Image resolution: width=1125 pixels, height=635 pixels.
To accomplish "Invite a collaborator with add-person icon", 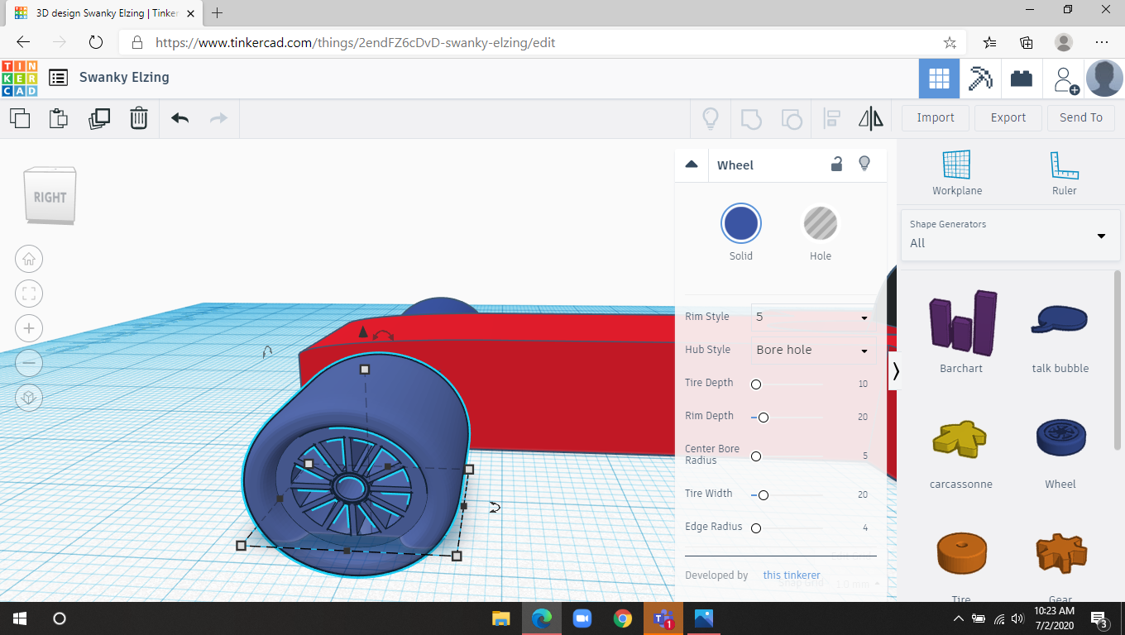I will point(1065,79).
